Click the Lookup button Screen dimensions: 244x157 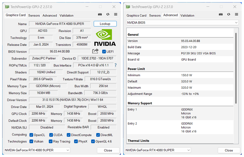click(x=105, y=24)
